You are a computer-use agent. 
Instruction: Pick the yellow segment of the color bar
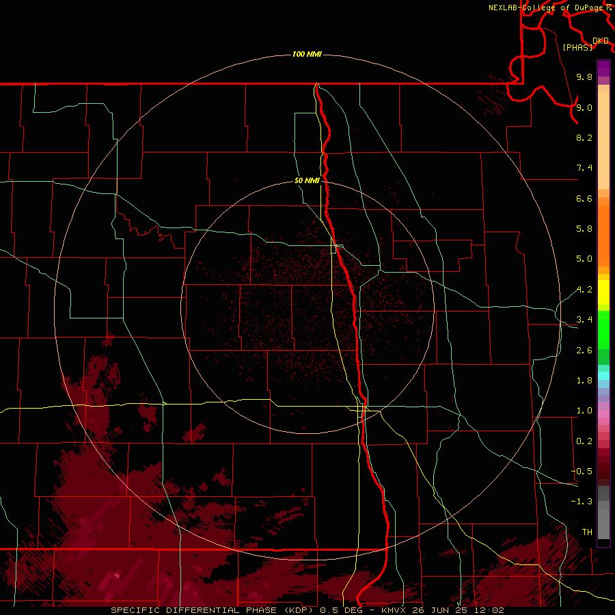(x=603, y=292)
